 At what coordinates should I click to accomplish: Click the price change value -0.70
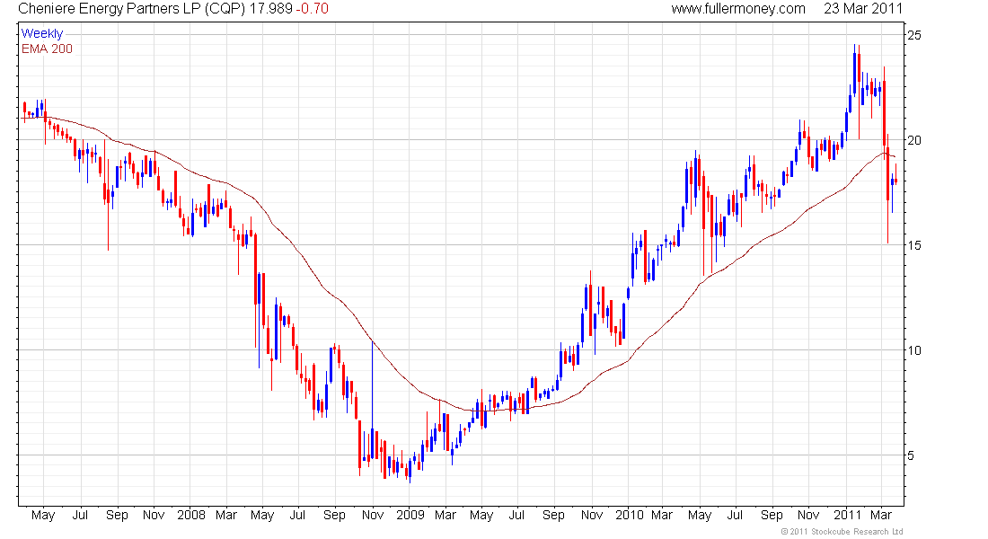[x=312, y=9]
